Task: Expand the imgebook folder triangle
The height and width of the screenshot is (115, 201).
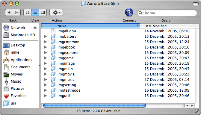Action: [x=46, y=47]
